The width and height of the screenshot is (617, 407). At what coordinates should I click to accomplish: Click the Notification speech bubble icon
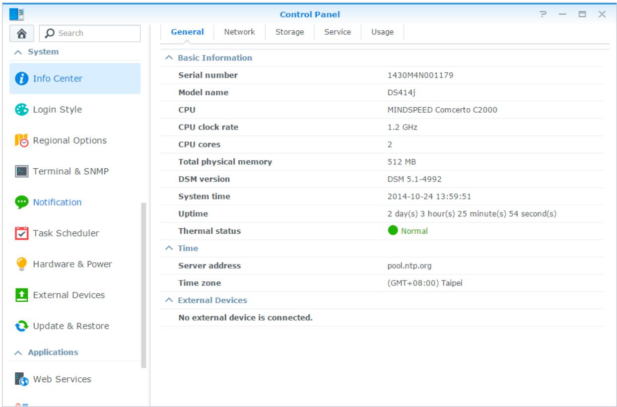click(x=21, y=203)
